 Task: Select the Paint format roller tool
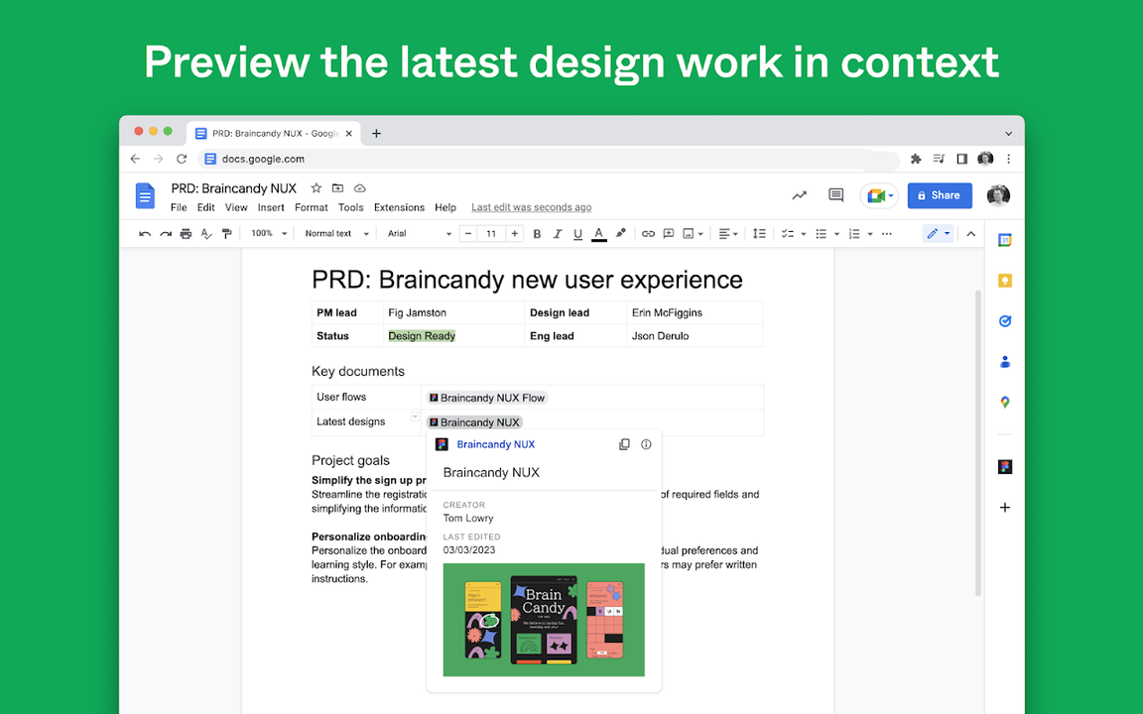pos(226,234)
